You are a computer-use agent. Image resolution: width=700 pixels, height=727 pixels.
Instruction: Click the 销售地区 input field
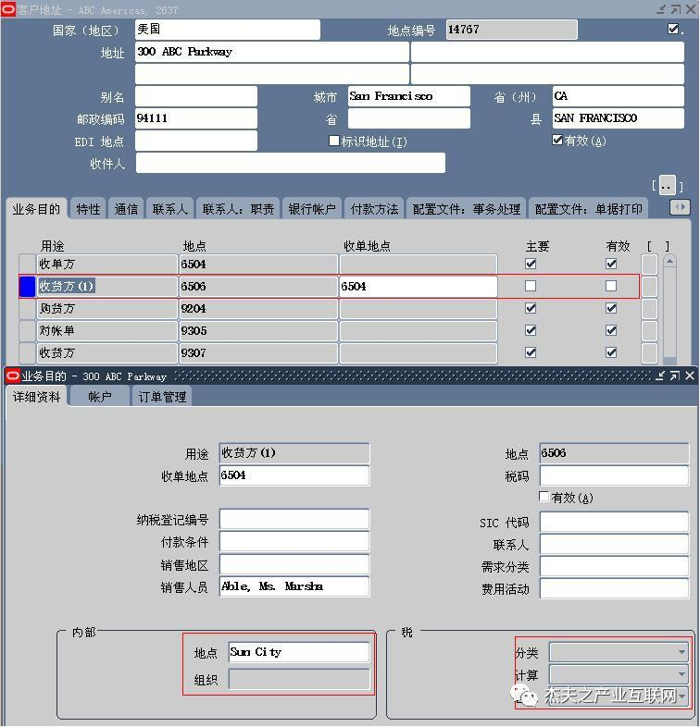tap(294, 564)
